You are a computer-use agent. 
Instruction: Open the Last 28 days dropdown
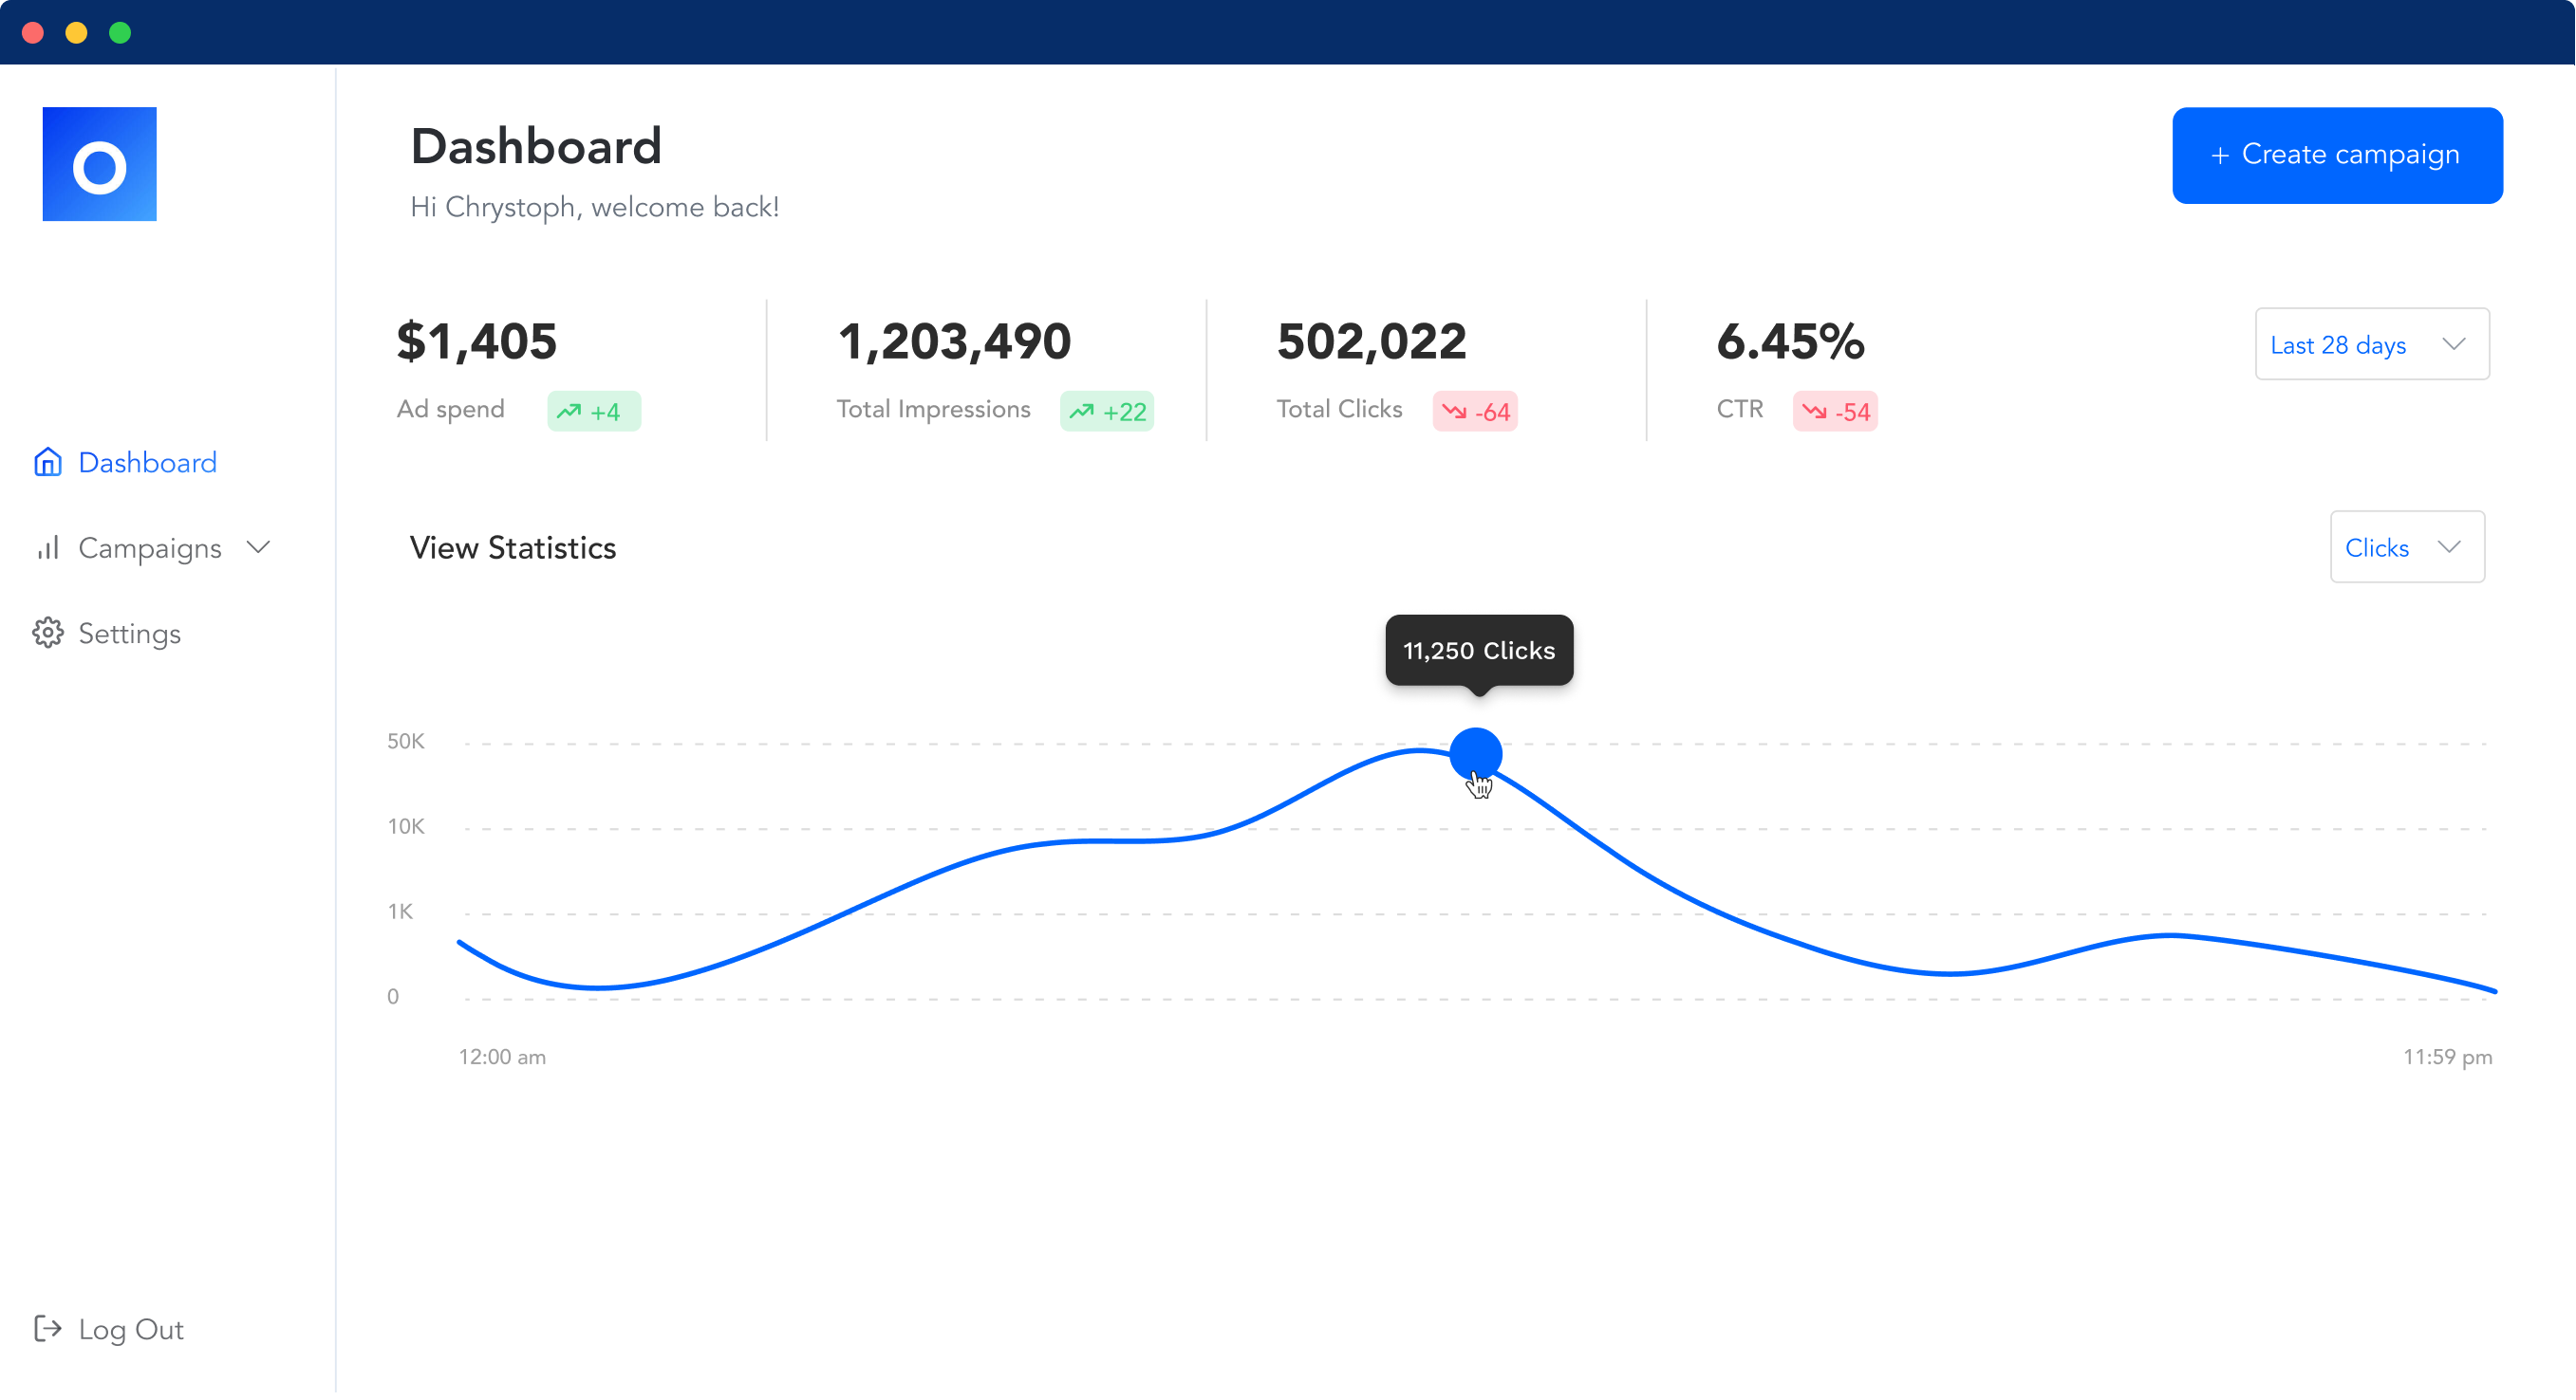click(2371, 343)
